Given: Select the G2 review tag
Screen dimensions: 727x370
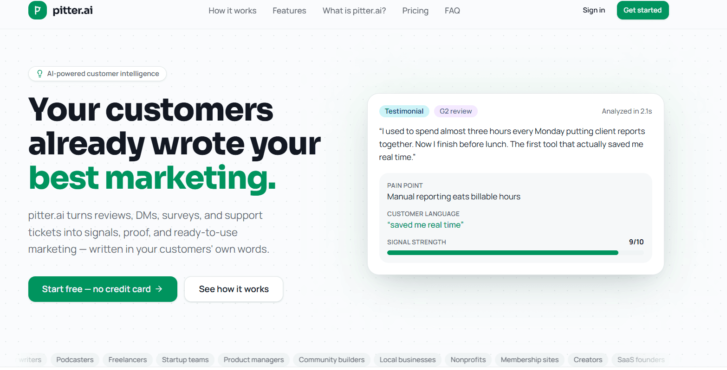Looking at the screenshot, I should tap(455, 111).
